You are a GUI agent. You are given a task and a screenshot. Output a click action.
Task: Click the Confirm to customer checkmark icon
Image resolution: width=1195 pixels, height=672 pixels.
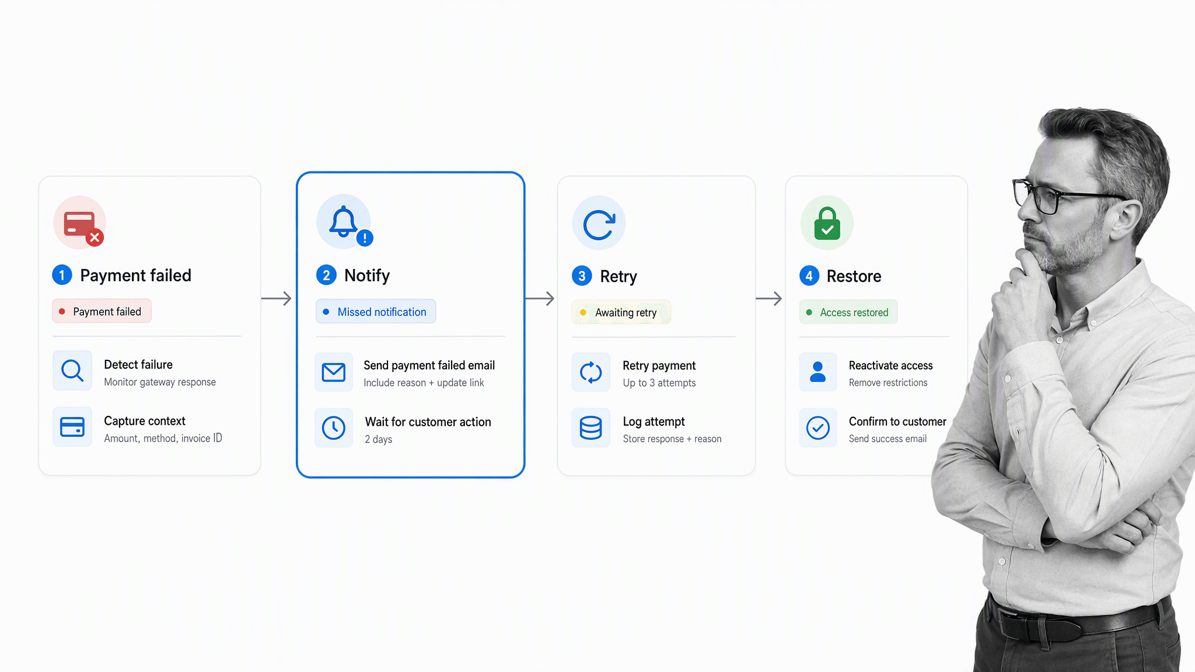818,428
